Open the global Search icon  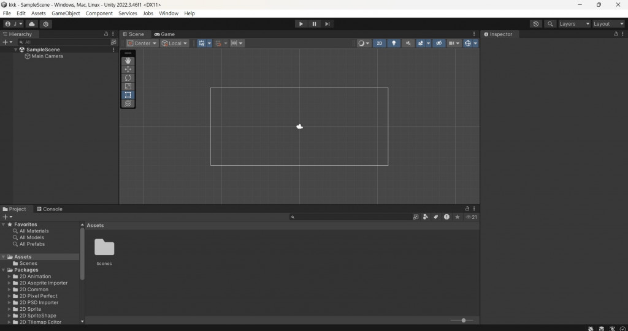pos(550,24)
